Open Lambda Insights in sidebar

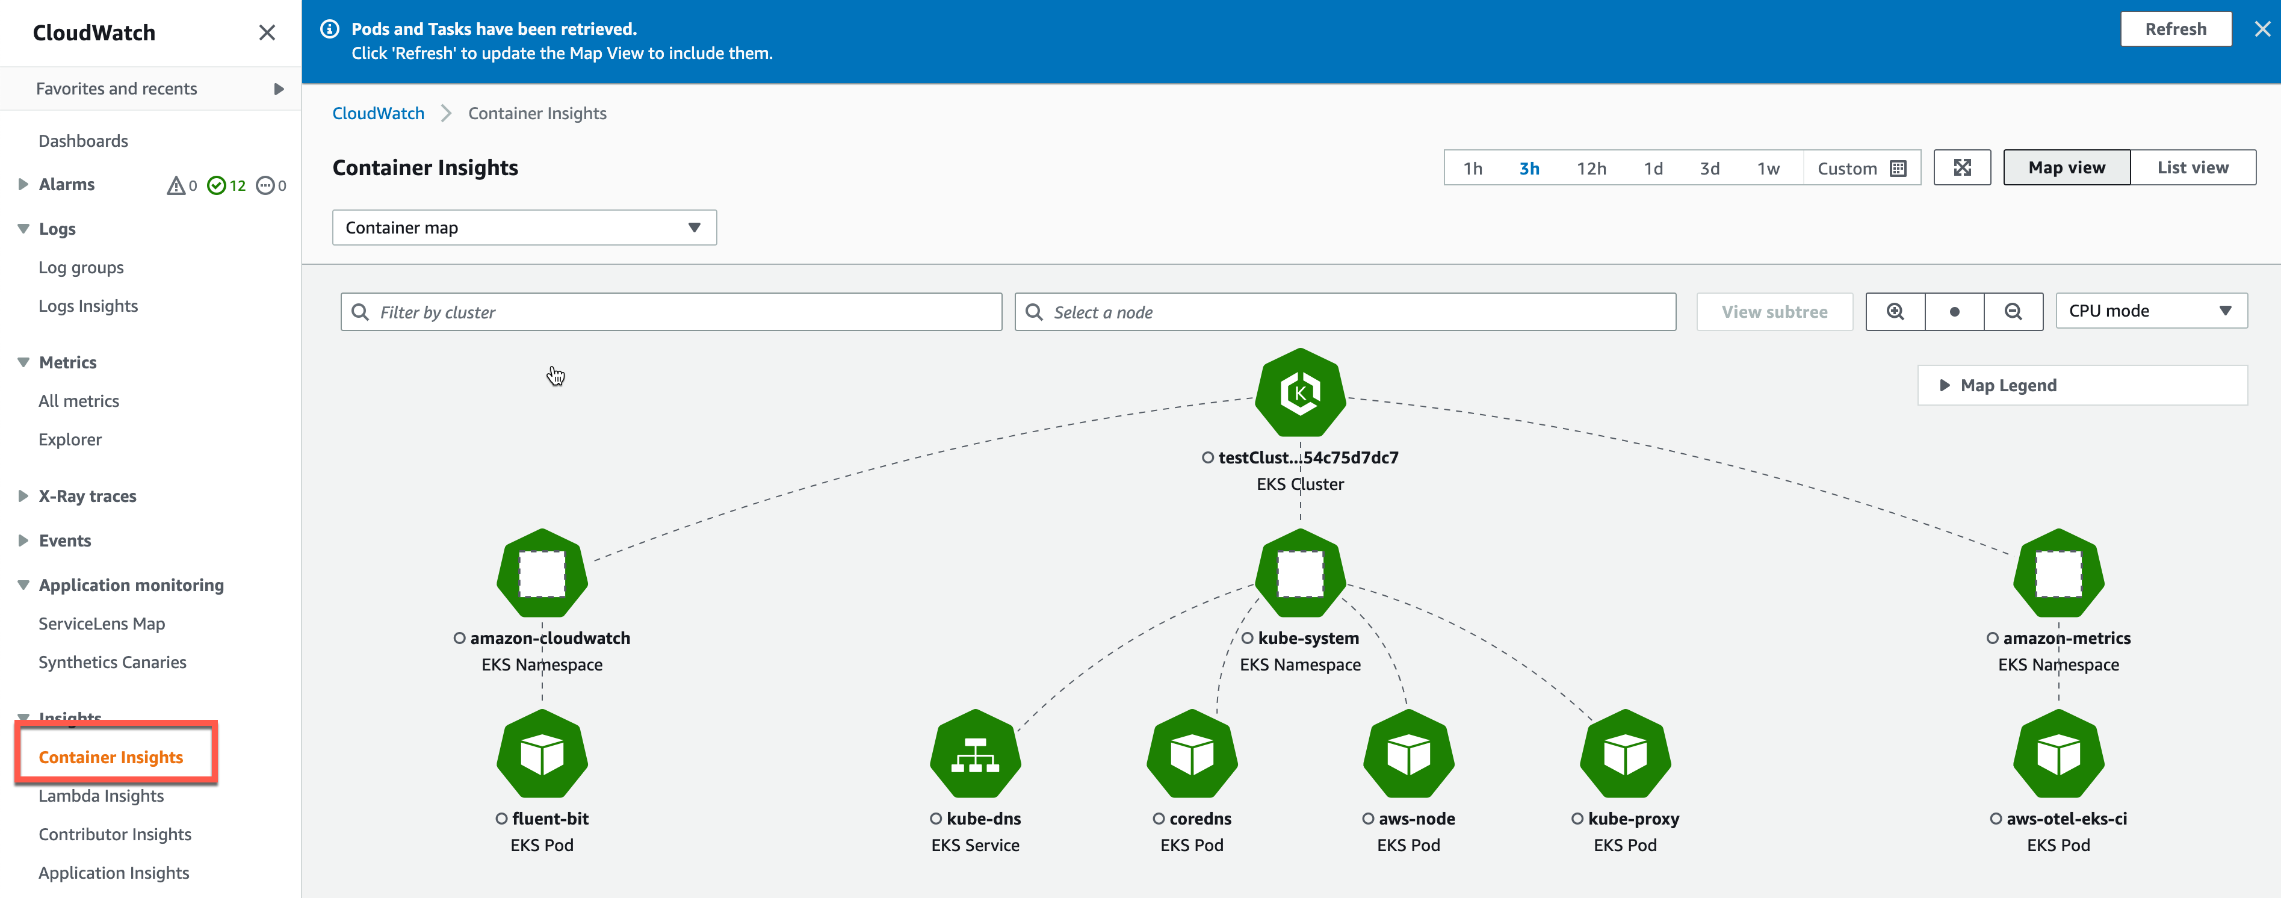pyautogui.click(x=101, y=795)
